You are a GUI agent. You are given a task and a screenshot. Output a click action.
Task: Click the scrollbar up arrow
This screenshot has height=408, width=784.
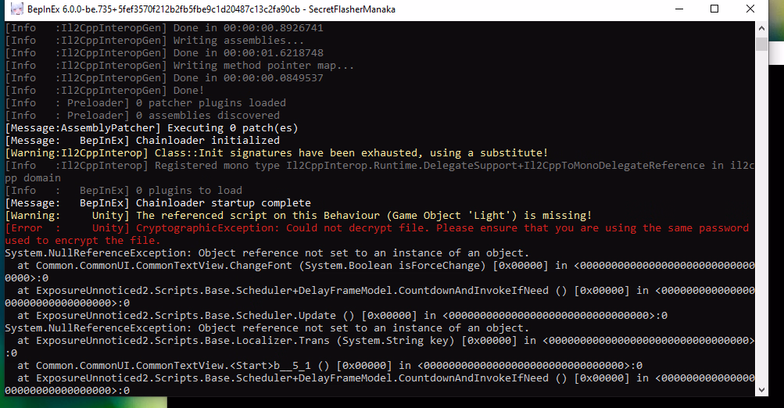[761, 27]
